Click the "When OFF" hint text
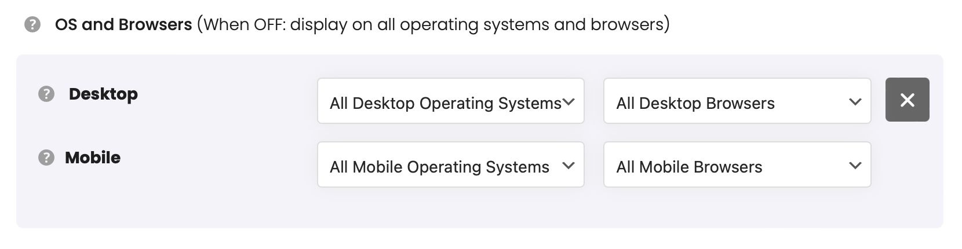This screenshot has height=249, width=962. coord(433,25)
